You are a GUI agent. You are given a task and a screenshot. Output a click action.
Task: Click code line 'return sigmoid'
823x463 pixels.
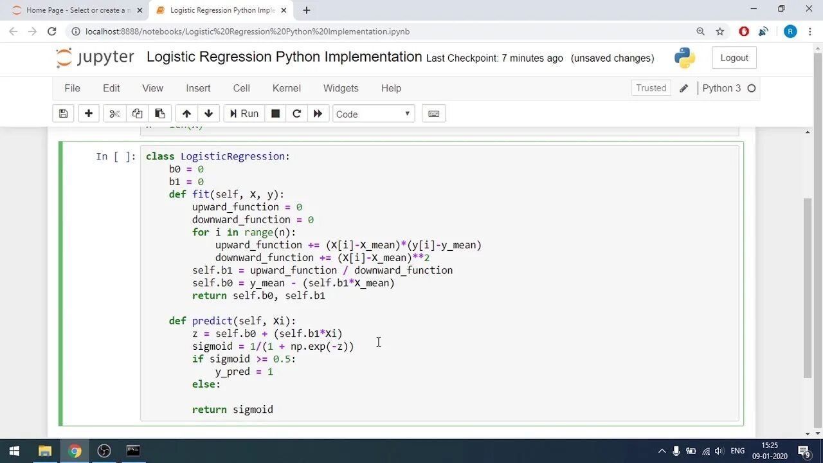click(x=232, y=410)
